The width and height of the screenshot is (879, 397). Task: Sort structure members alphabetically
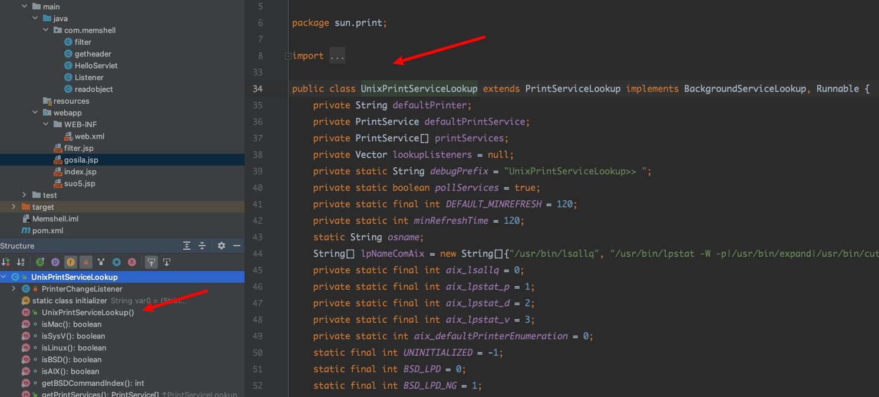[21, 262]
